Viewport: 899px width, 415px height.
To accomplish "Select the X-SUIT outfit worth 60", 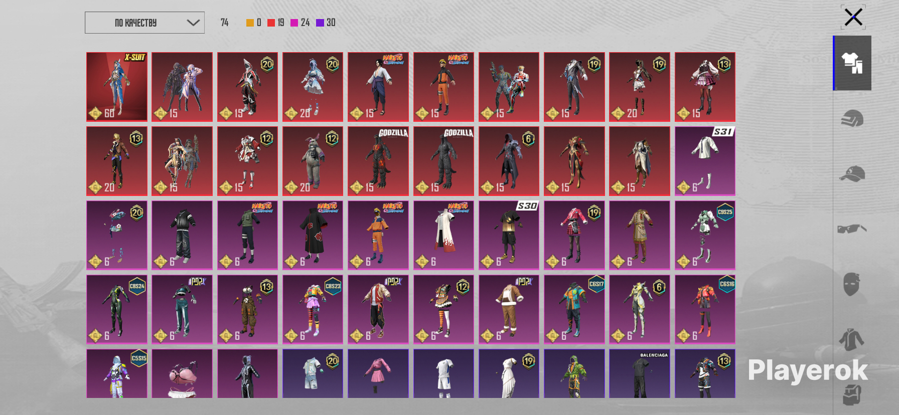I will coord(117,87).
